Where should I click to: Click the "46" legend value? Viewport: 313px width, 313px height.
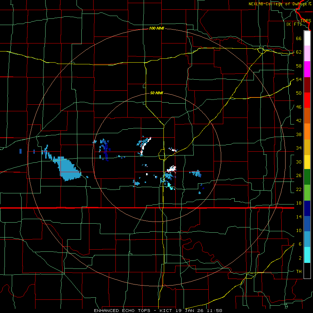[299, 107]
